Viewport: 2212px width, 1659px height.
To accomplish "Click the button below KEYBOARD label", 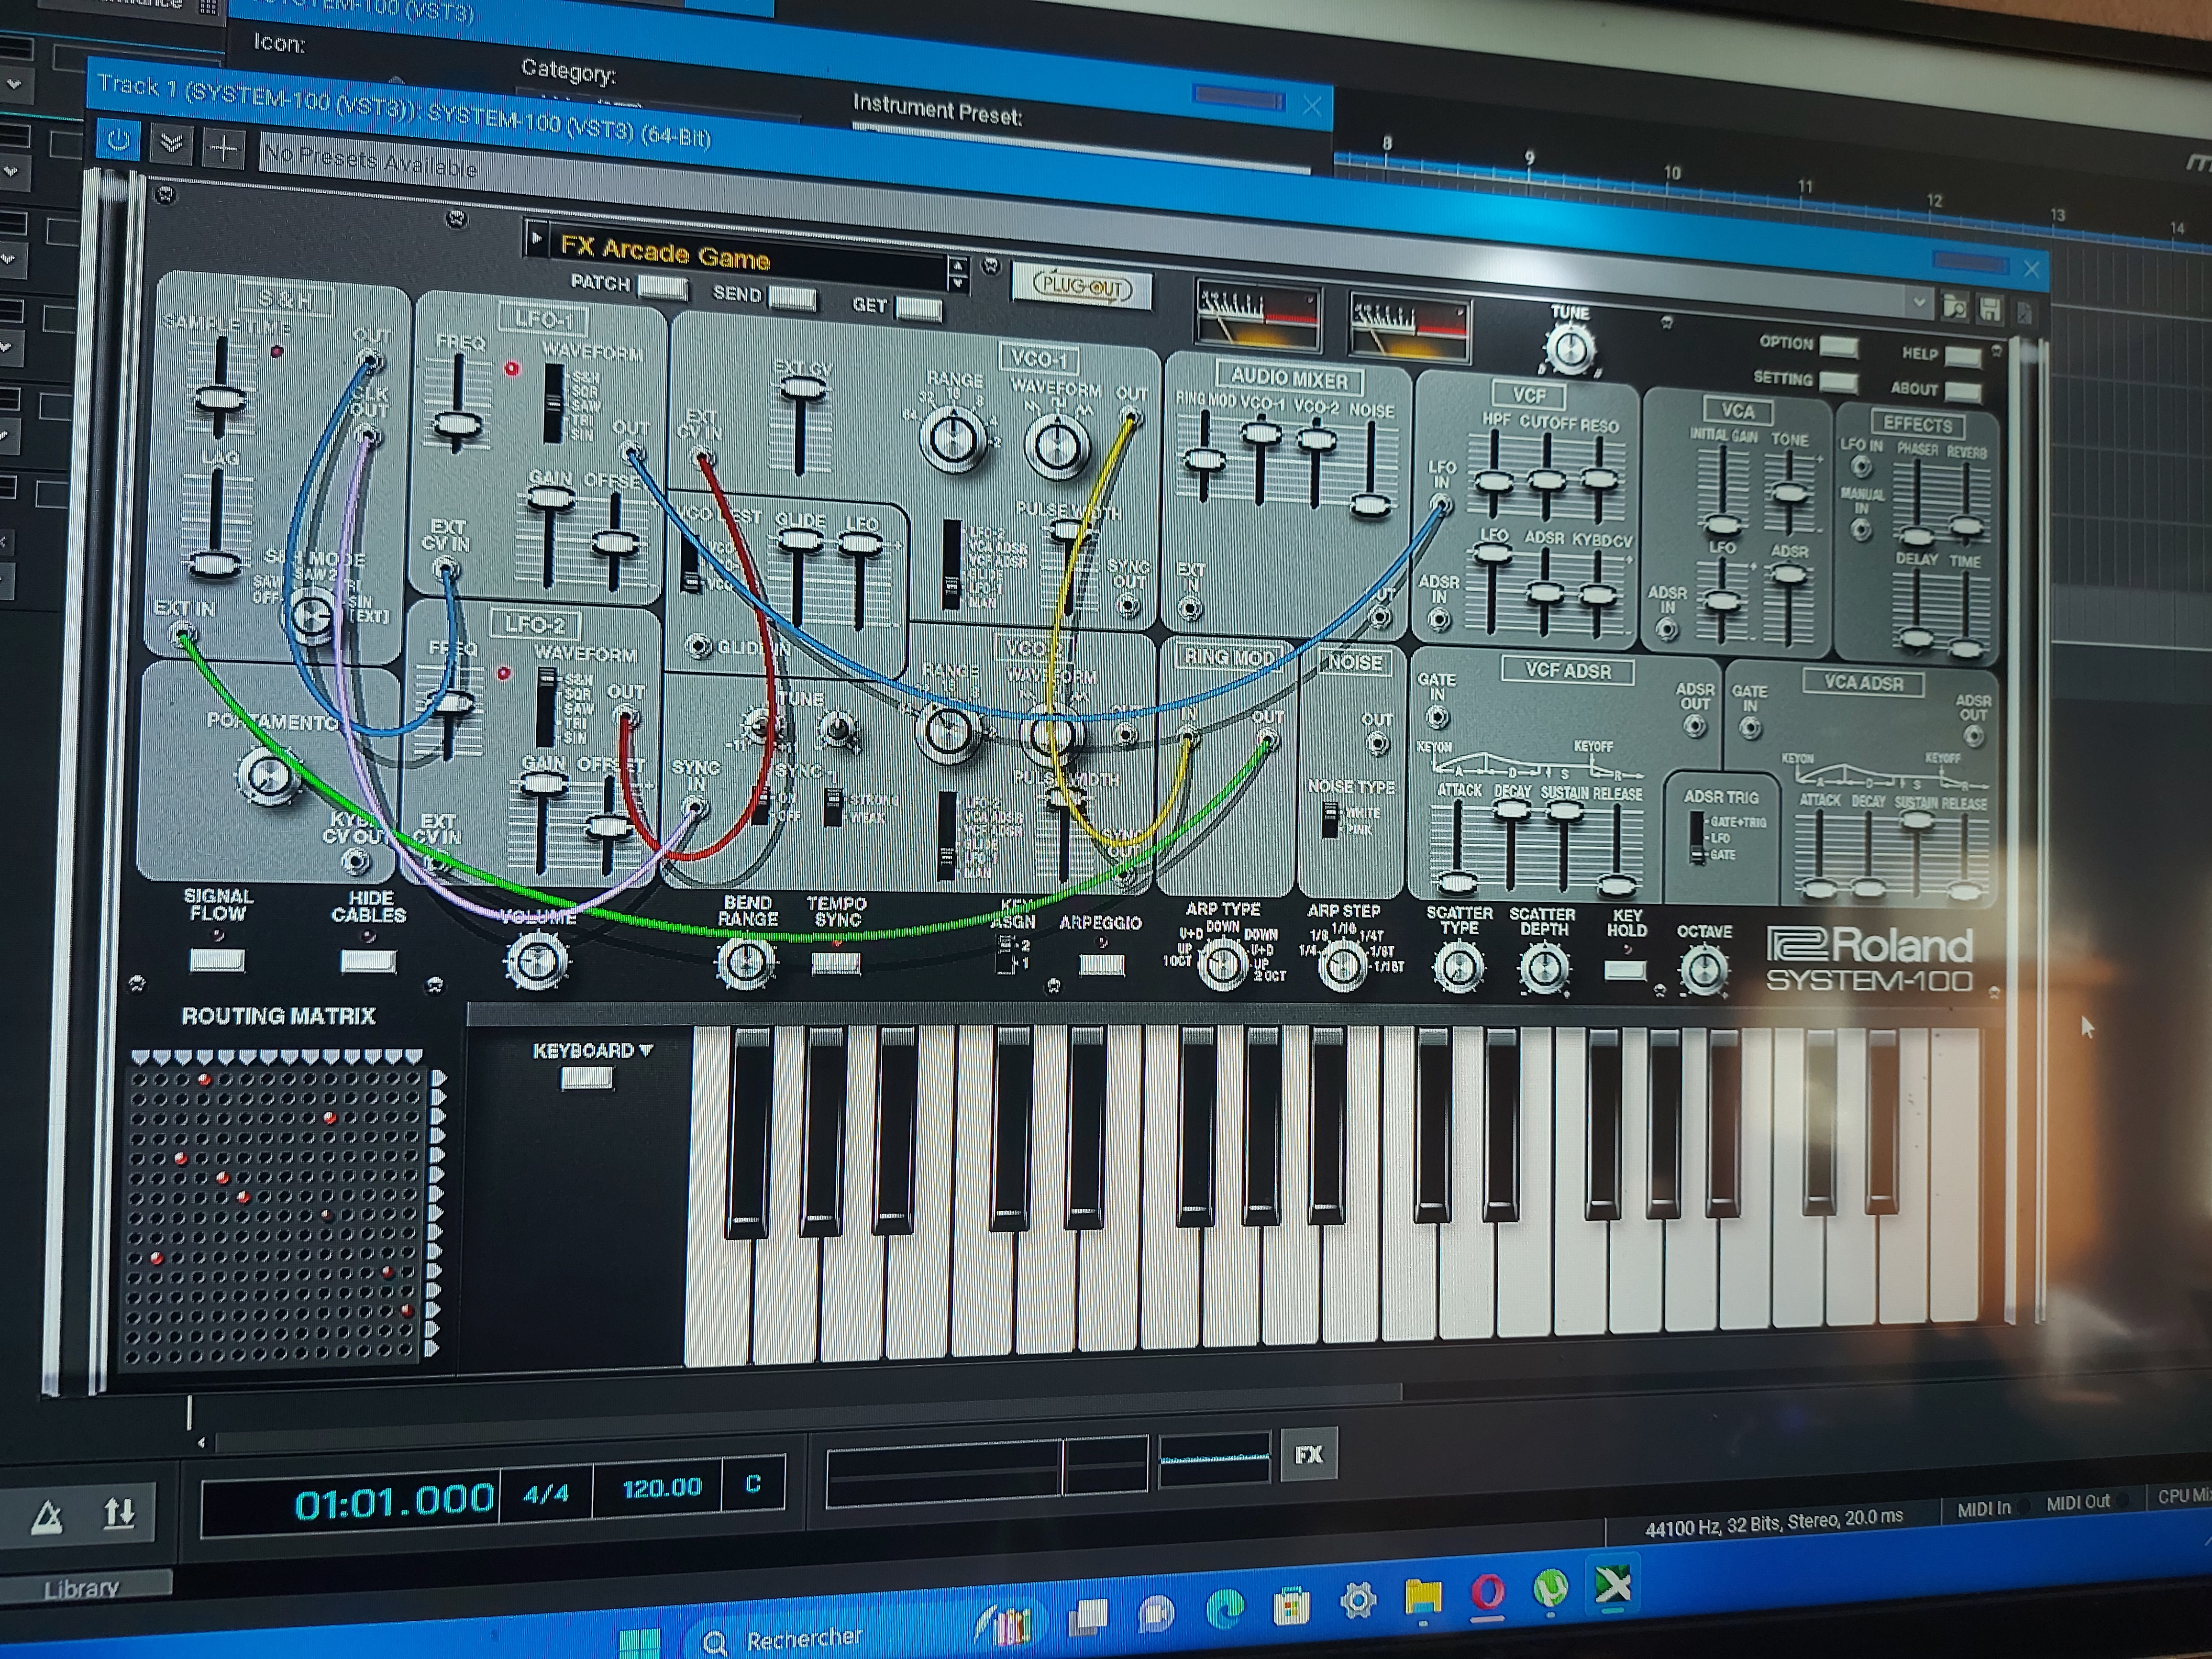I will 587,1077.
